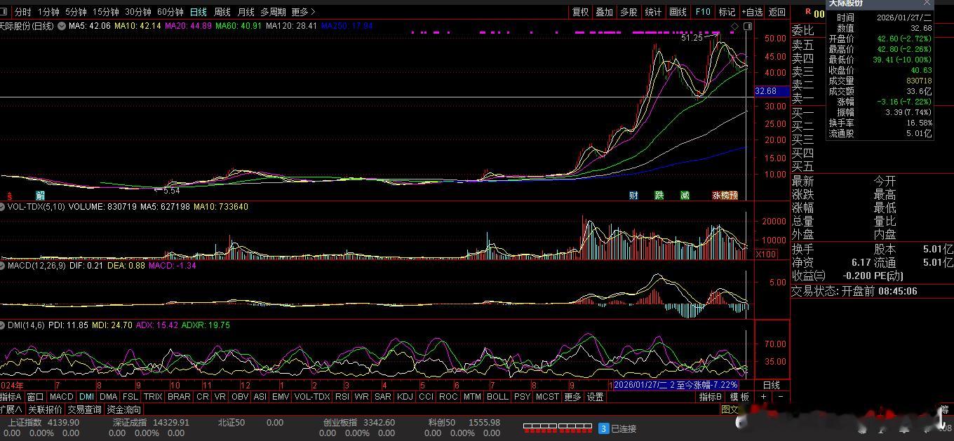Switch to the KDJ indicator tab
This screenshot has height=441, width=954.
click(405, 397)
